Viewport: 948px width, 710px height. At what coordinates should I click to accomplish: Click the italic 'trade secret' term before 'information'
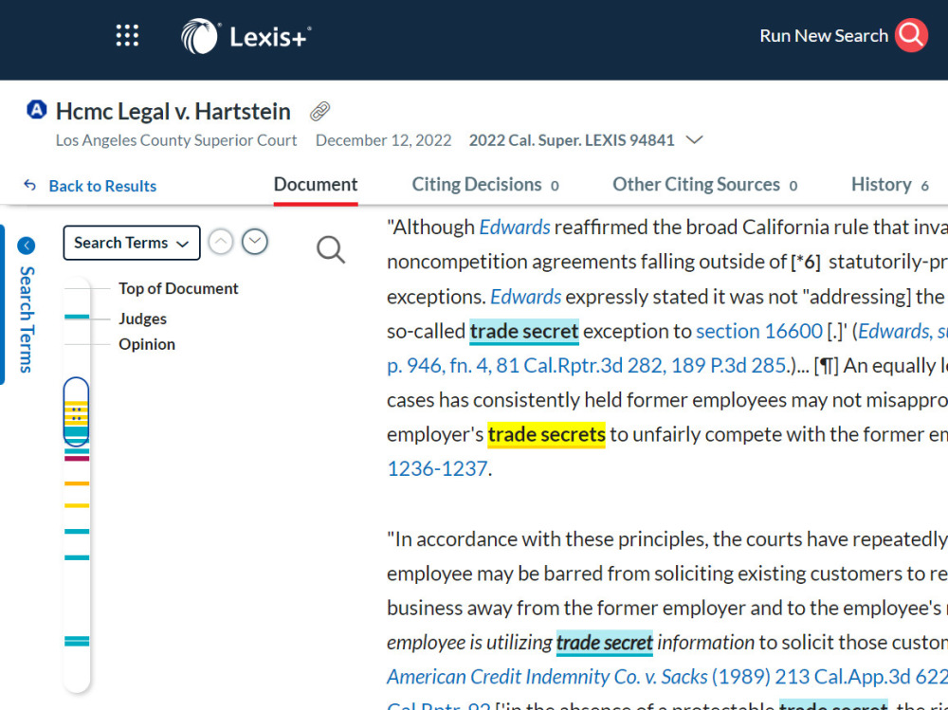tap(605, 643)
